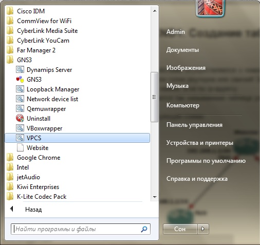Open the Cisco IDM folder icon
This screenshot has width=260, height=245.
(10, 11)
